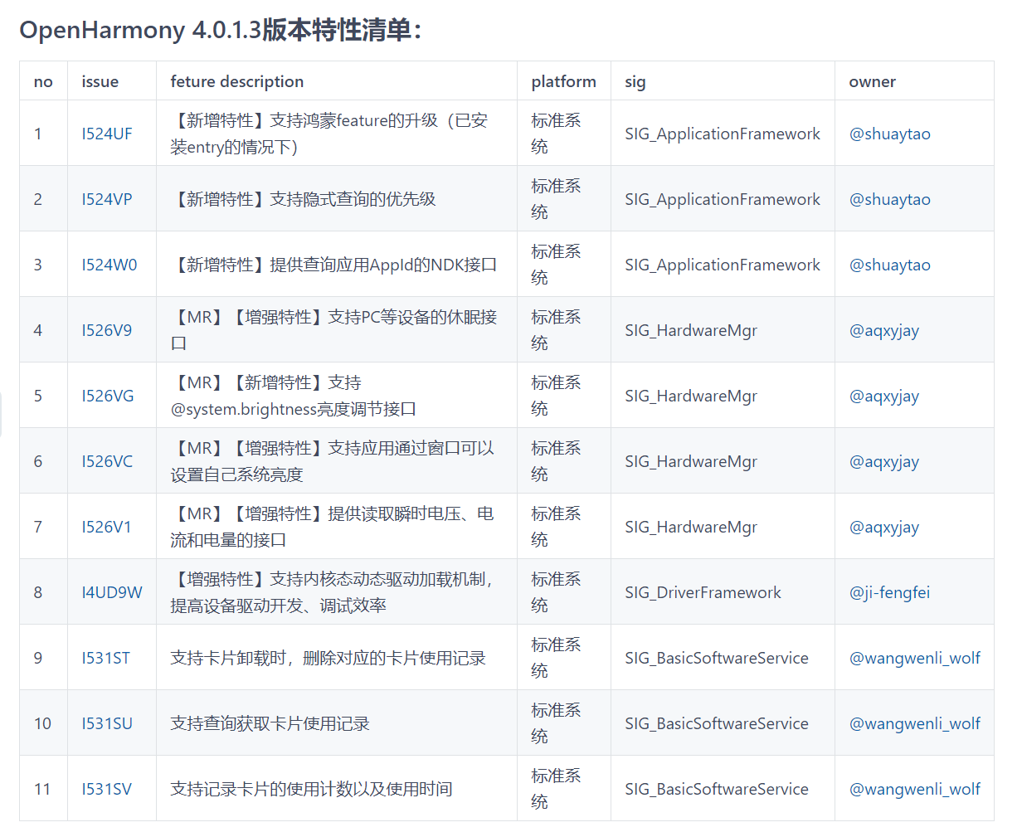The image size is (1022, 832).
Task: Open issue link I531ST
Action: (105, 658)
